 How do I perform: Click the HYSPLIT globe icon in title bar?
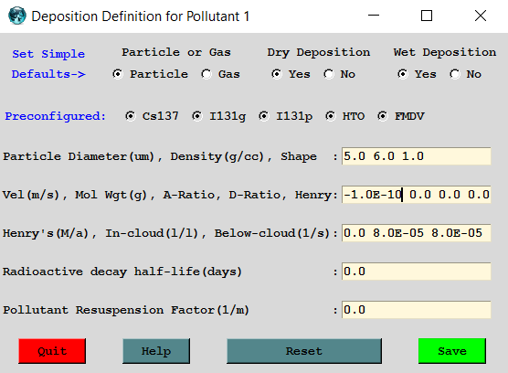click(16, 16)
